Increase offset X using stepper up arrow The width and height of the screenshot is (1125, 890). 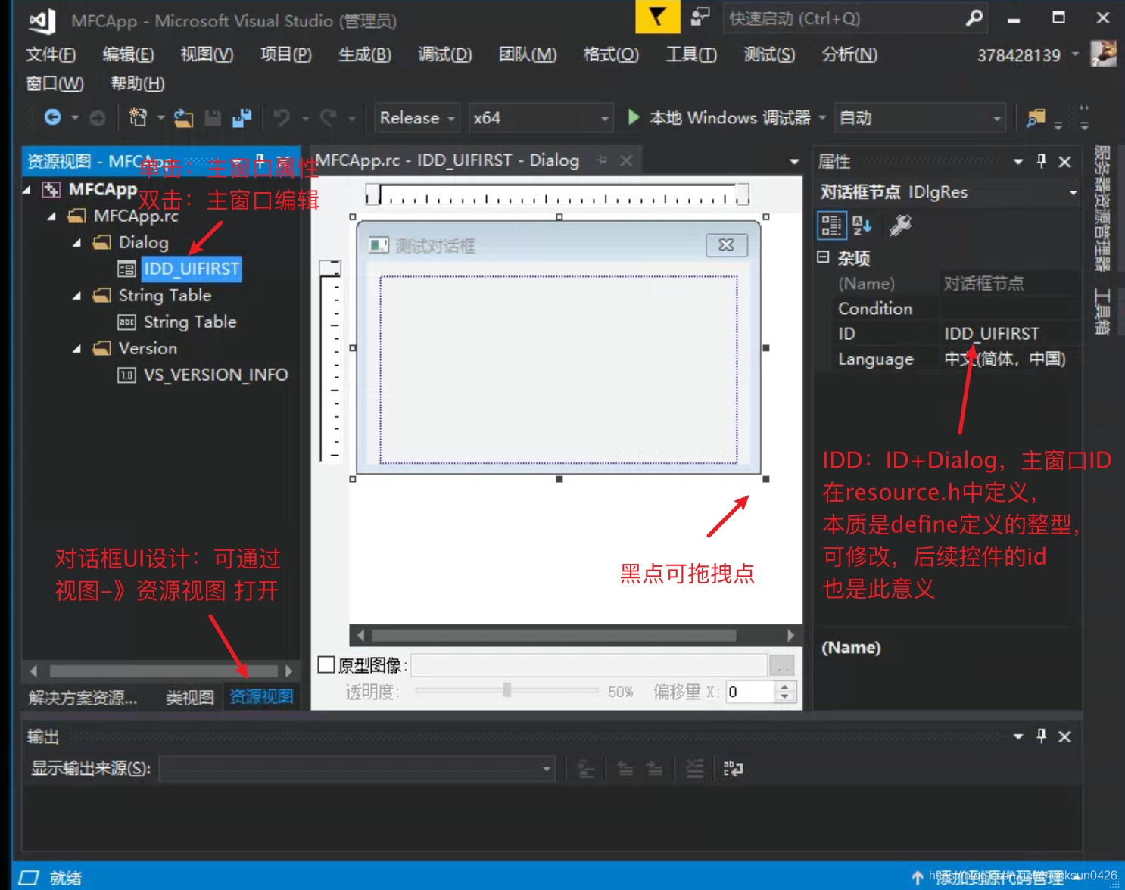784,686
